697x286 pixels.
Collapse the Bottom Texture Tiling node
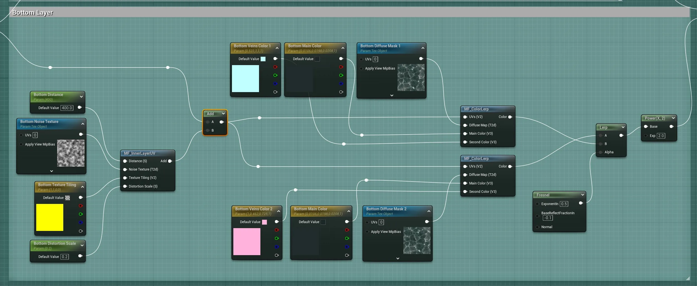(83, 187)
